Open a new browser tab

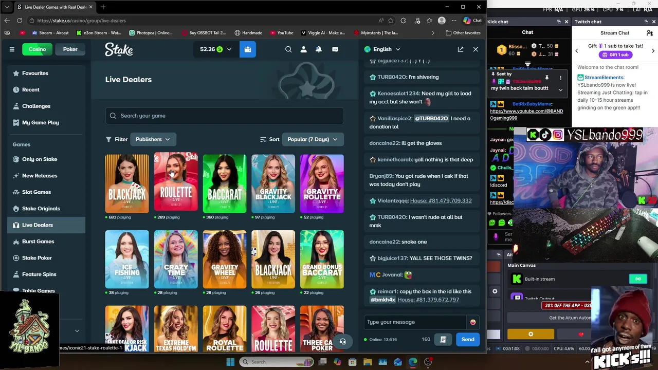[103, 7]
